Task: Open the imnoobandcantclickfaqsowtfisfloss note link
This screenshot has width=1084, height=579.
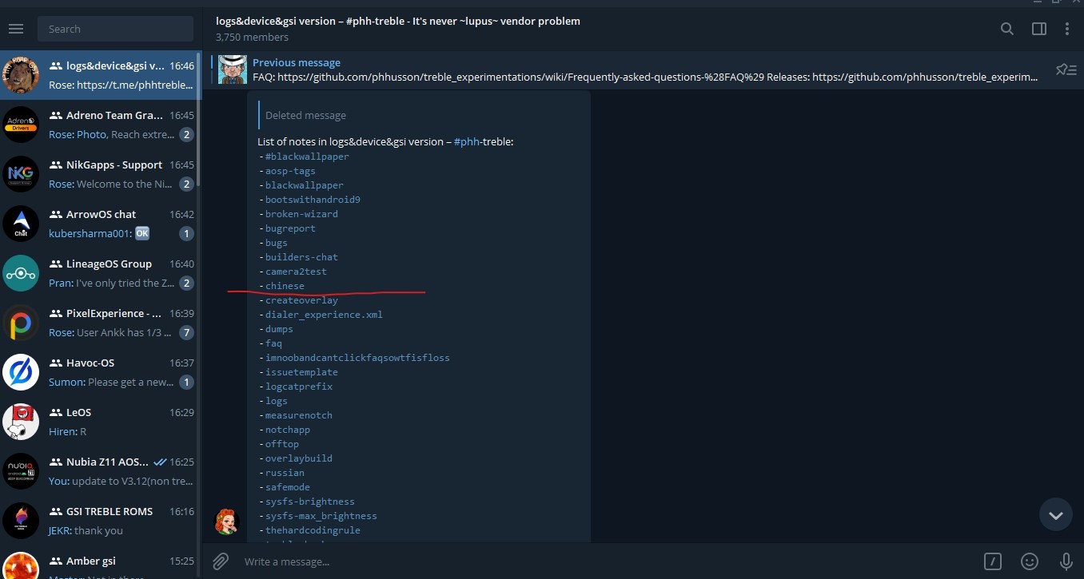Action: [x=357, y=358]
